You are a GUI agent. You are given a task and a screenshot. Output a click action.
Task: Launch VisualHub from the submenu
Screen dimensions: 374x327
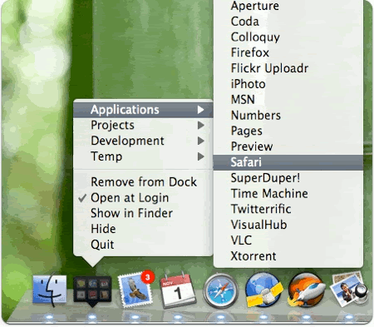(288, 225)
